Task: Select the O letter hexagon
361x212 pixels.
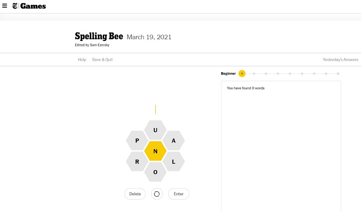Action: coord(155,172)
